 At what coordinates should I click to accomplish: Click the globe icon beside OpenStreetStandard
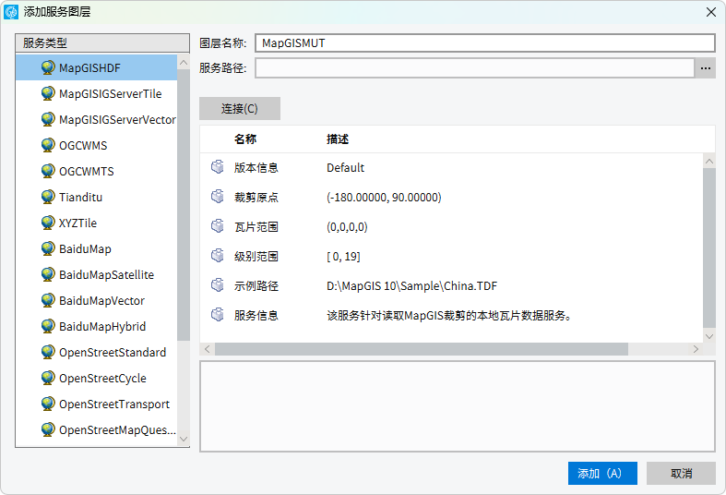pyautogui.click(x=48, y=352)
